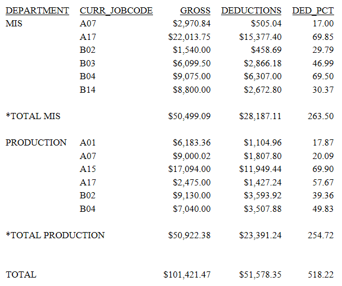Click jobcode B14 under MIS
This screenshot has height=286, width=342.
pos(87,90)
